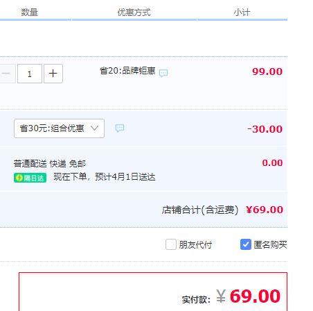Click the 小计 column header
313x311 pixels.
[242, 12]
